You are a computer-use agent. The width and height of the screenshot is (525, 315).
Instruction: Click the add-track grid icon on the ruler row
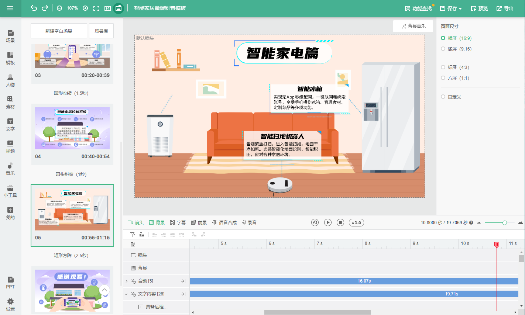point(133,244)
